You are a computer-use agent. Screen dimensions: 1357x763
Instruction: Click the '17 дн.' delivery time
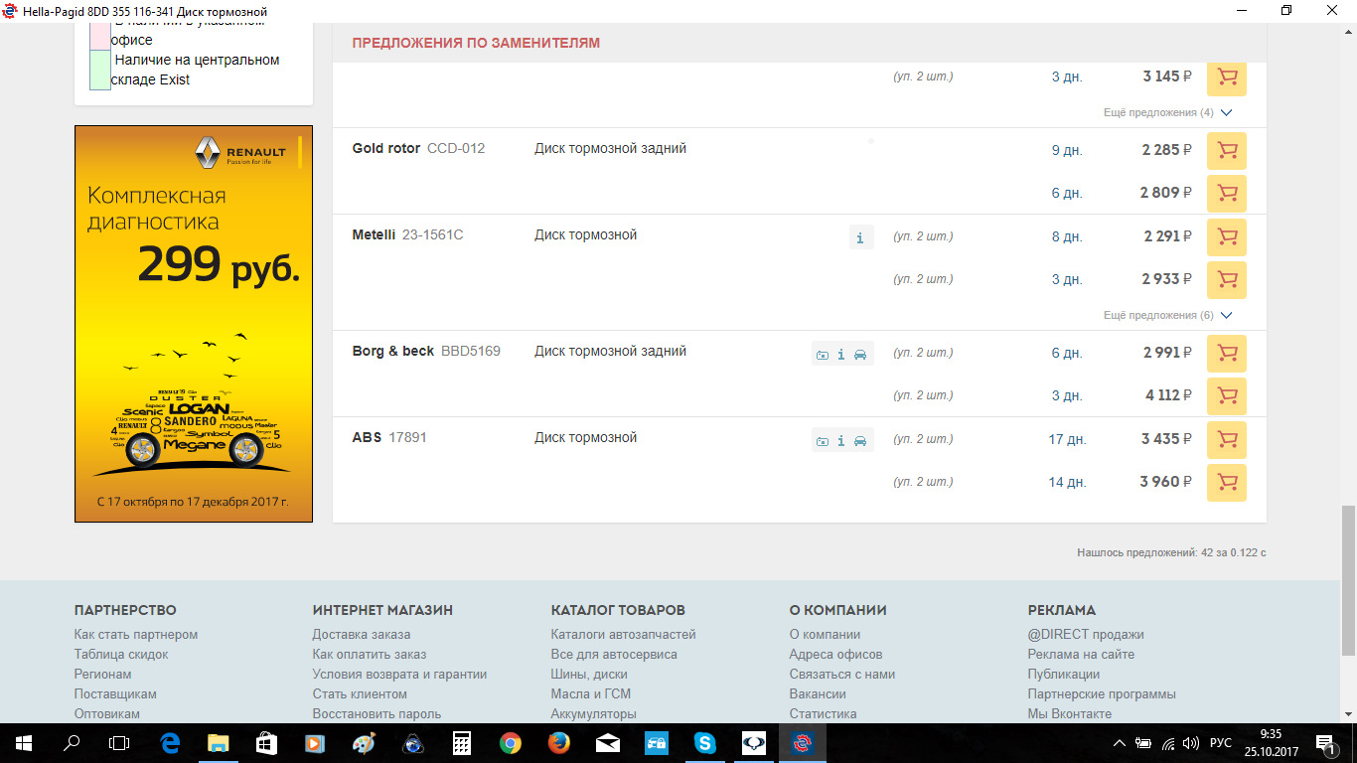point(1066,439)
